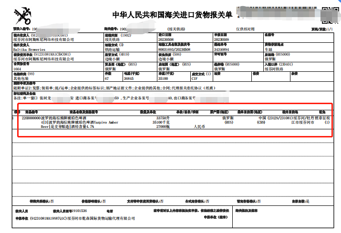Click the remarks text 备注:单一窗口
This screenshot has width=341, height=233.
[x=25, y=98]
